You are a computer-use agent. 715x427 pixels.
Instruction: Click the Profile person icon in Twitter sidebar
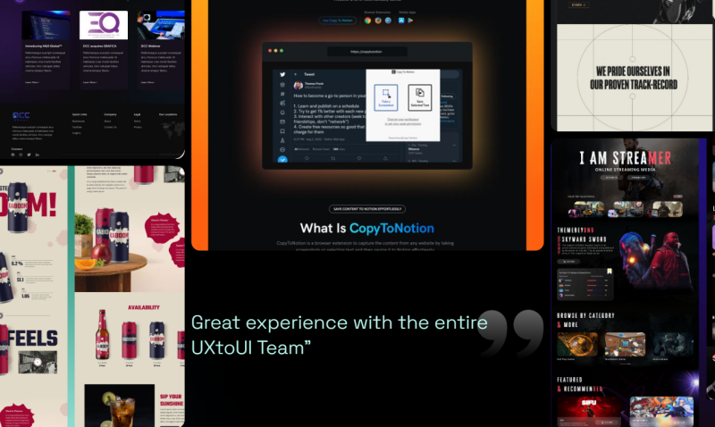click(282, 140)
